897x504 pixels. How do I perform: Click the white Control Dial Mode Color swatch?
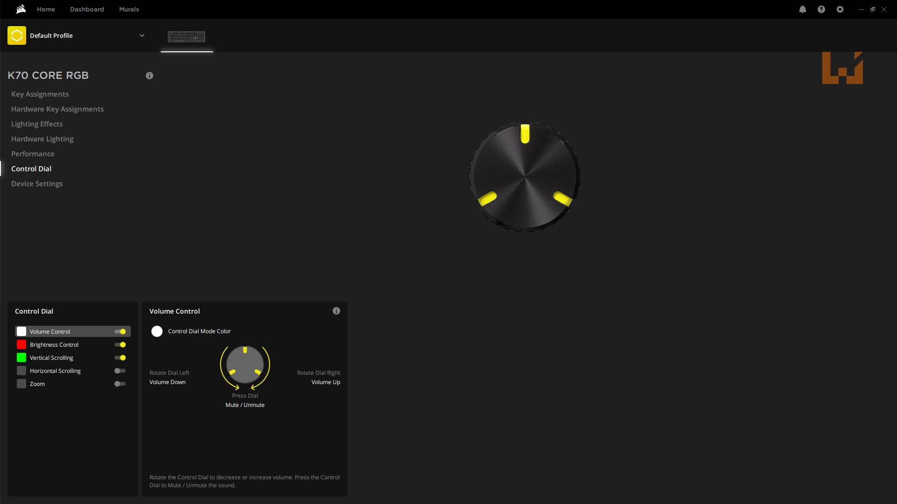[x=157, y=331]
